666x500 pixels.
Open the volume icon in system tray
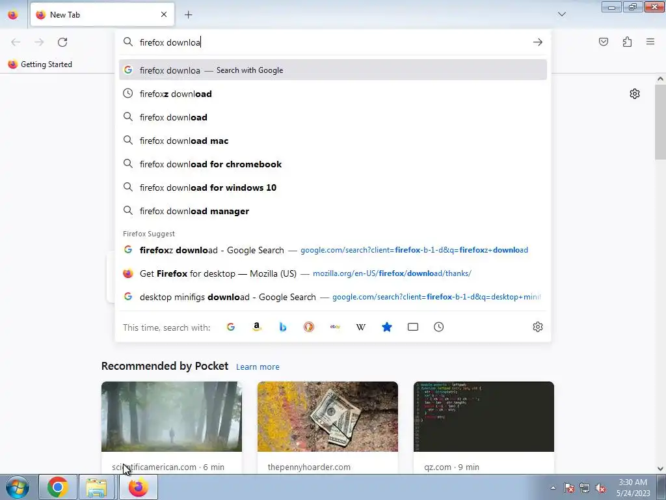coord(600,488)
